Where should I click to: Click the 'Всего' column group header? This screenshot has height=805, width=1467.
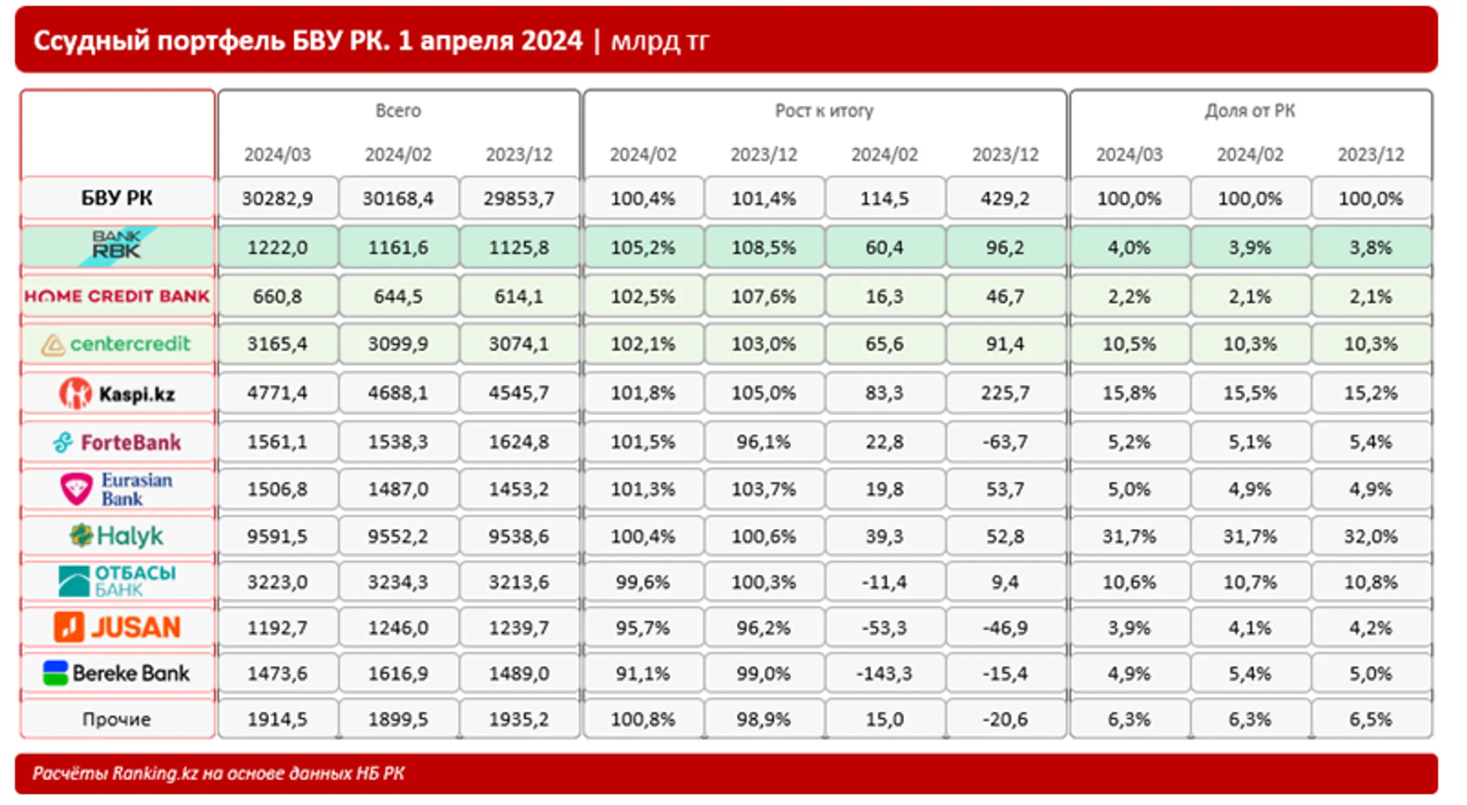[399, 111]
